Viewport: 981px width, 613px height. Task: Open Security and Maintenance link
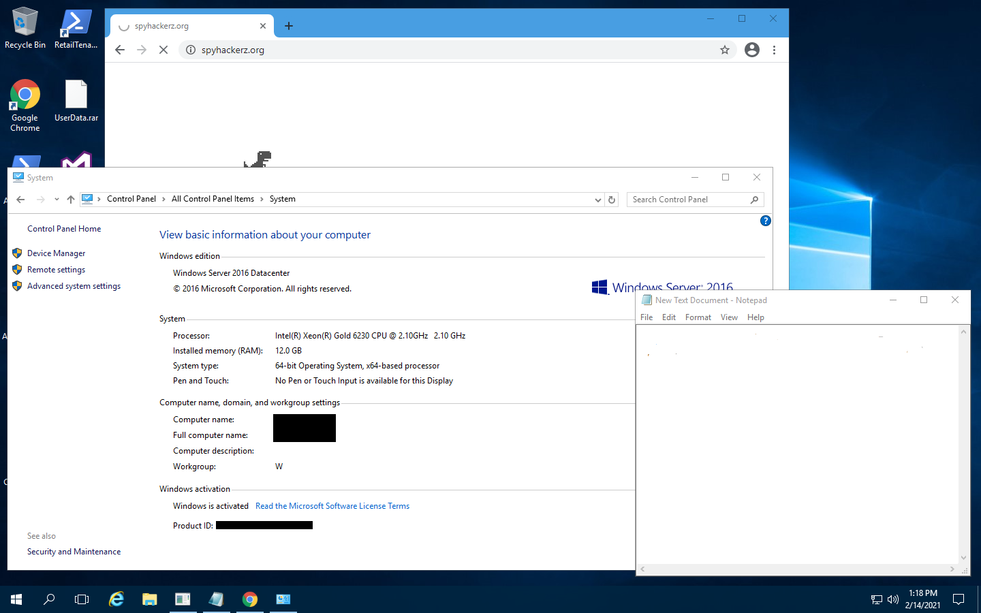tap(74, 552)
